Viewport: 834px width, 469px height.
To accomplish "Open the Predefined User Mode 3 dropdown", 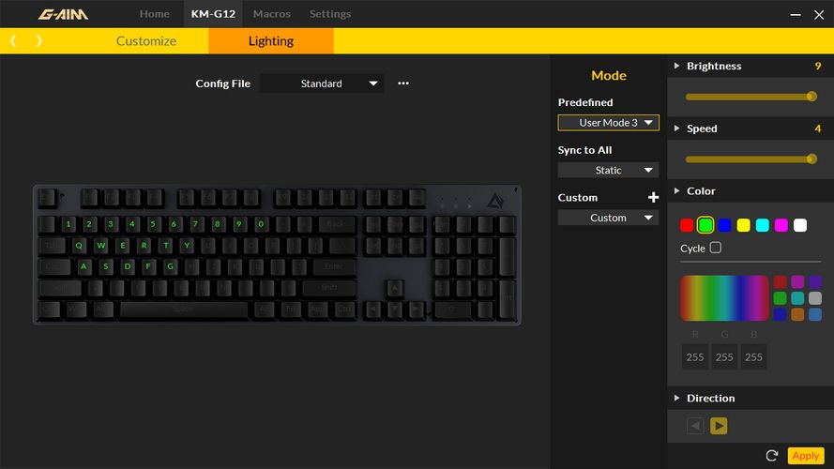I will (x=609, y=123).
